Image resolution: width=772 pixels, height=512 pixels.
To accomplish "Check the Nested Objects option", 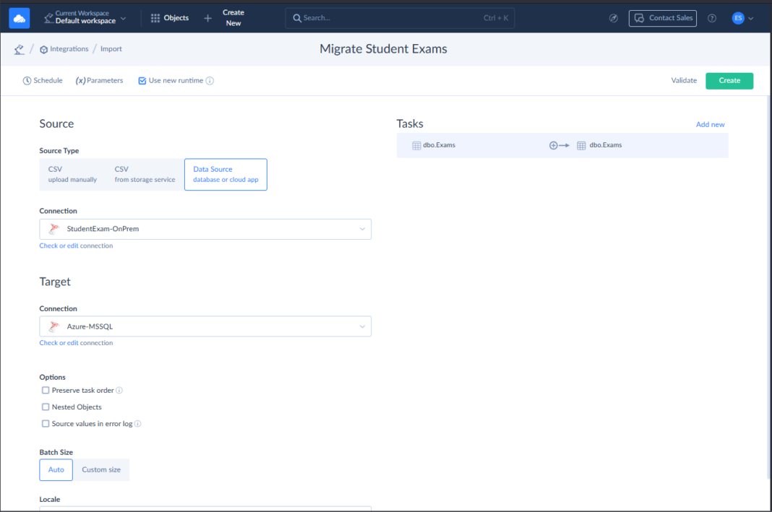I will [x=46, y=407].
